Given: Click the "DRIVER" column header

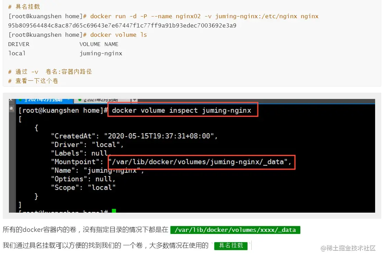Looking at the screenshot, I should (19, 44).
